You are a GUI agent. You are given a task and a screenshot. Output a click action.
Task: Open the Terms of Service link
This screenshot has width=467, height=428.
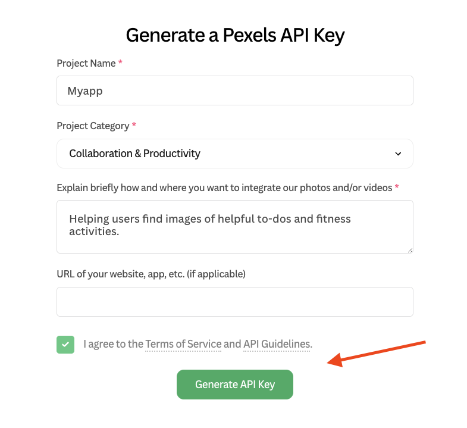183,344
